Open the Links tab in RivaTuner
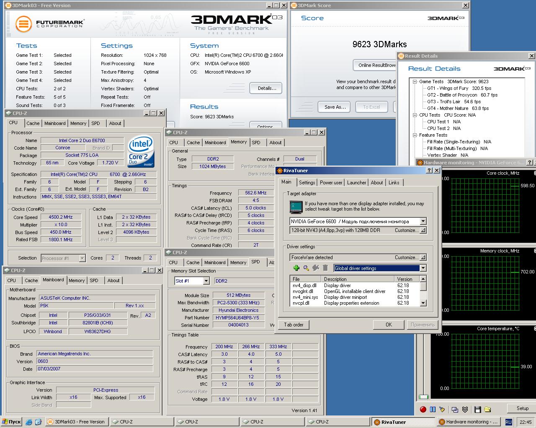The image size is (536, 428). click(394, 183)
